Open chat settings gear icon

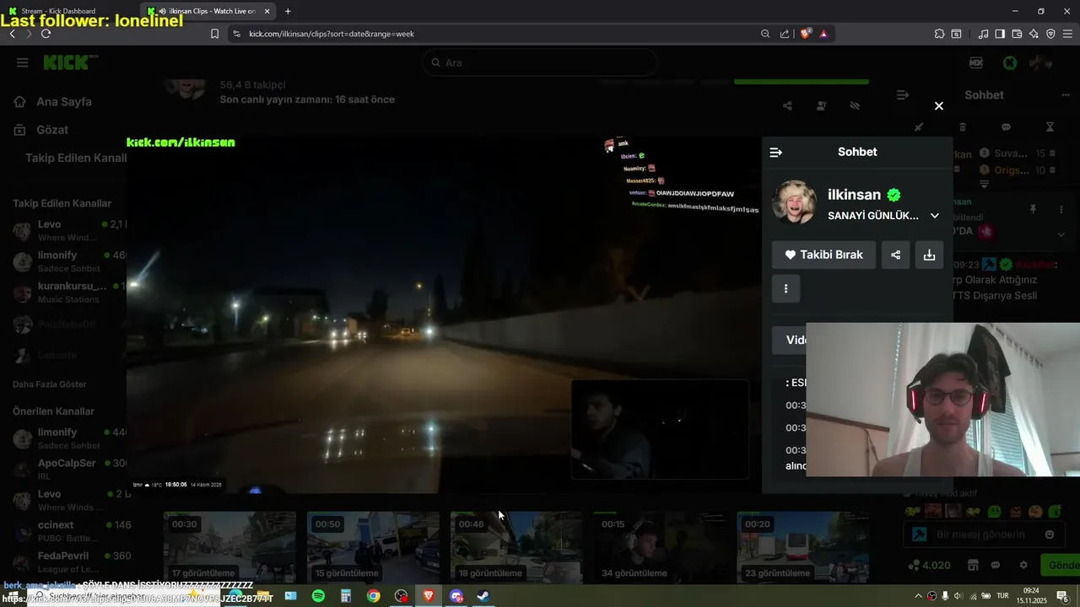tap(1023, 565)
